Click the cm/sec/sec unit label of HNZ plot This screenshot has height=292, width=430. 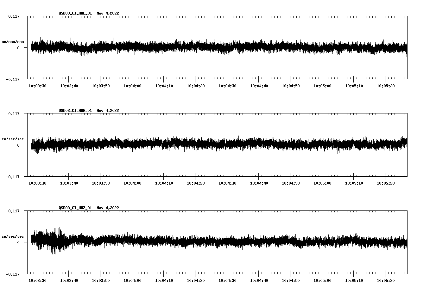click(x=13, y=236)
